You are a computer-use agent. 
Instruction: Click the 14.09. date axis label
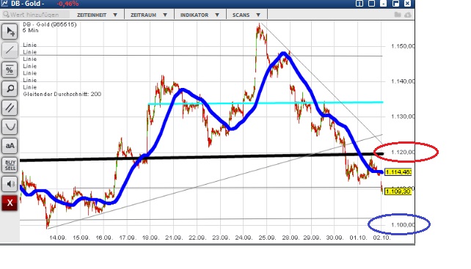point(58,237)
